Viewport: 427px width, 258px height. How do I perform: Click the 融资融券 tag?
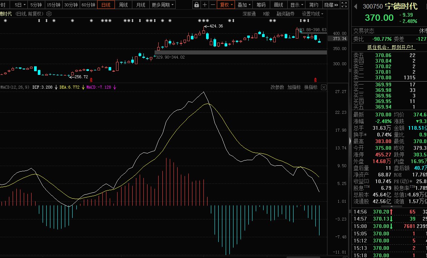[285, 14]
